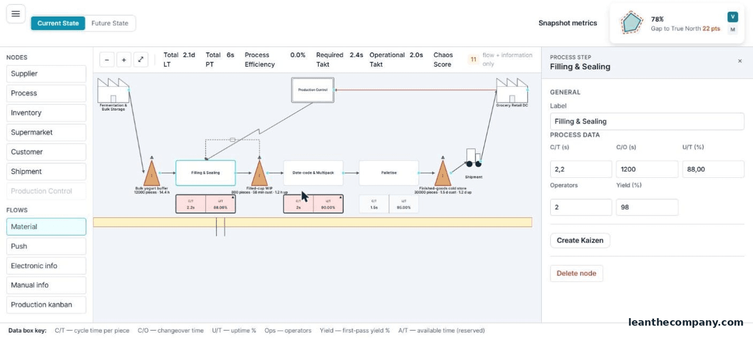Edit the C/T (s) field
This screenshot has width=753, height=338.
pyautogui.click(x=581, y=169)
